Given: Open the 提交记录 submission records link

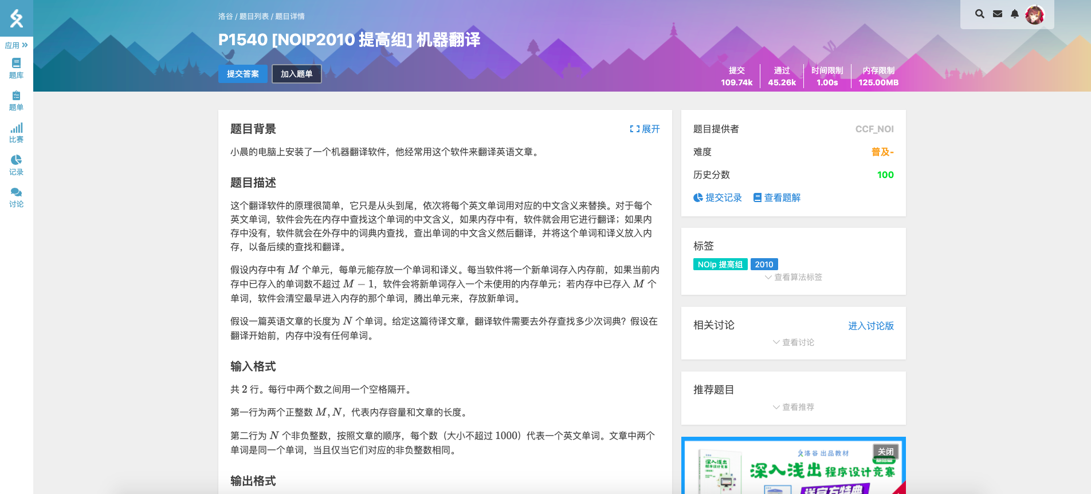Looking at the screenshot, I should 717,197.
